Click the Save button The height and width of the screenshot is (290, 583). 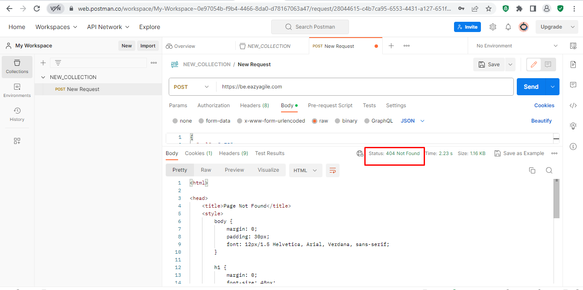coord(489,64)
